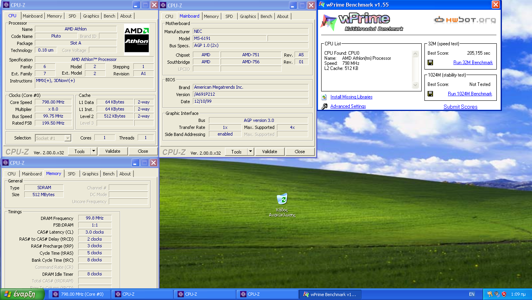Viewport: 532px width, 300px height.
Task: Click the DRAM Frequency value 99.8 MHz
Action: click(x=95, y=218)
